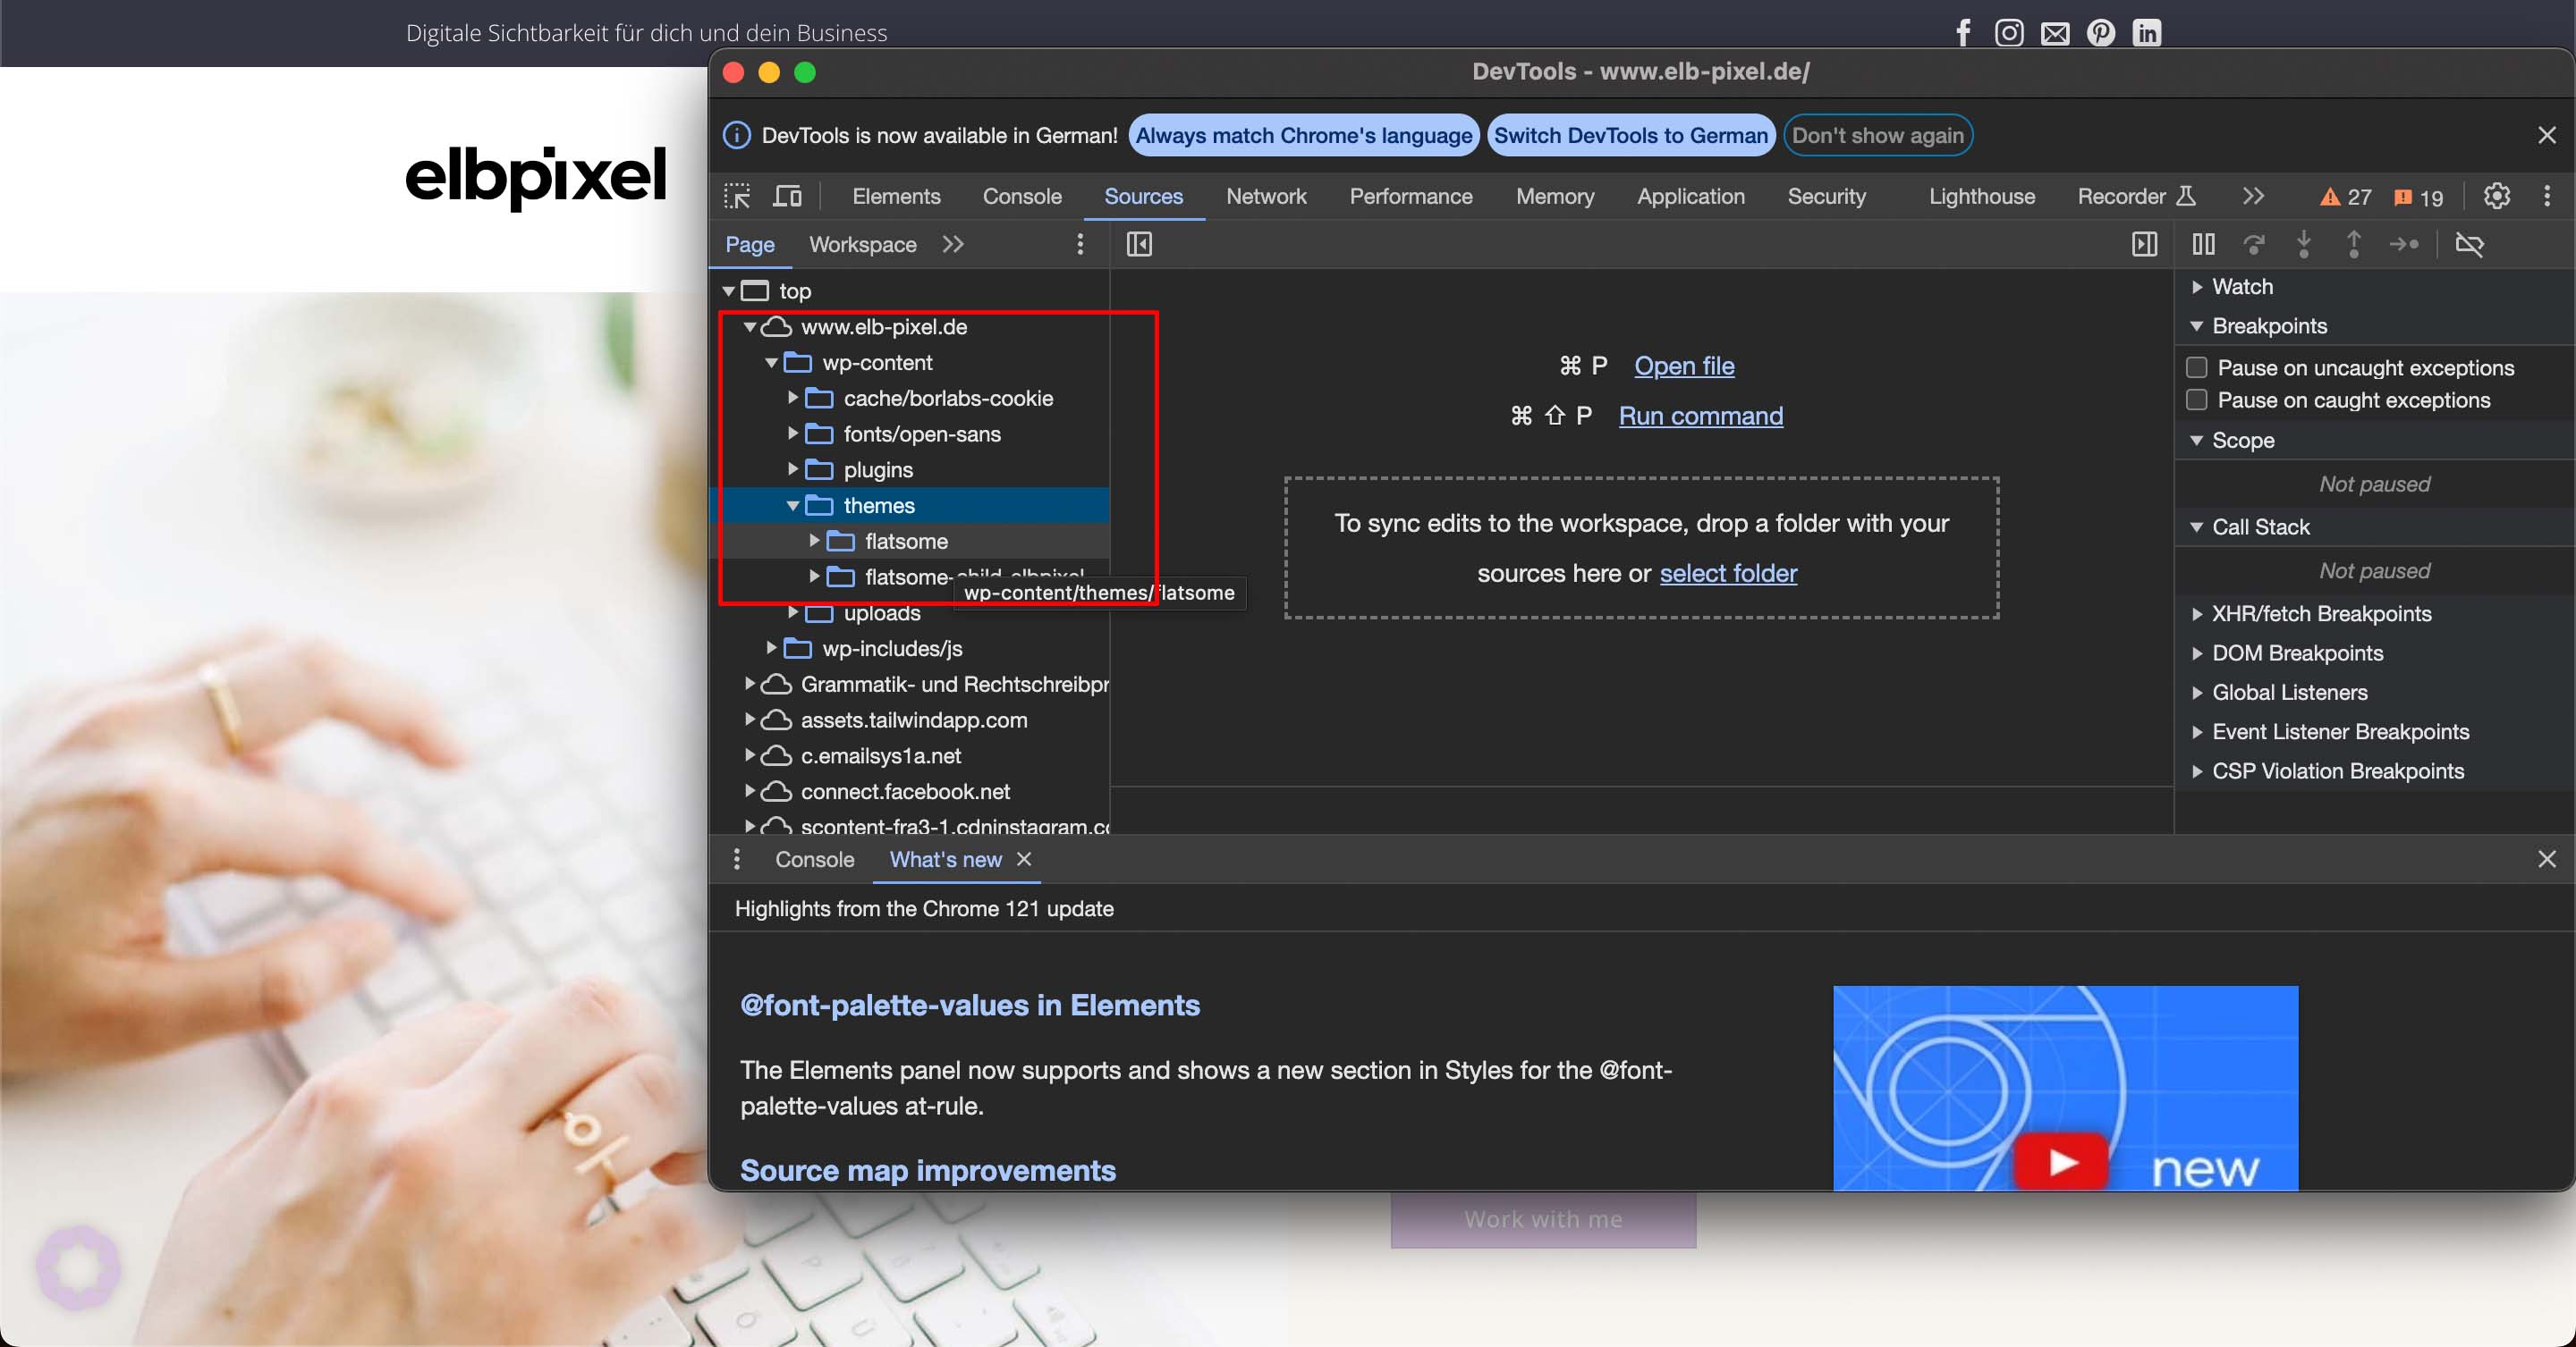Click the Open file link
Viewport: 2576px width, 1347px height.
pos(1684,366)
